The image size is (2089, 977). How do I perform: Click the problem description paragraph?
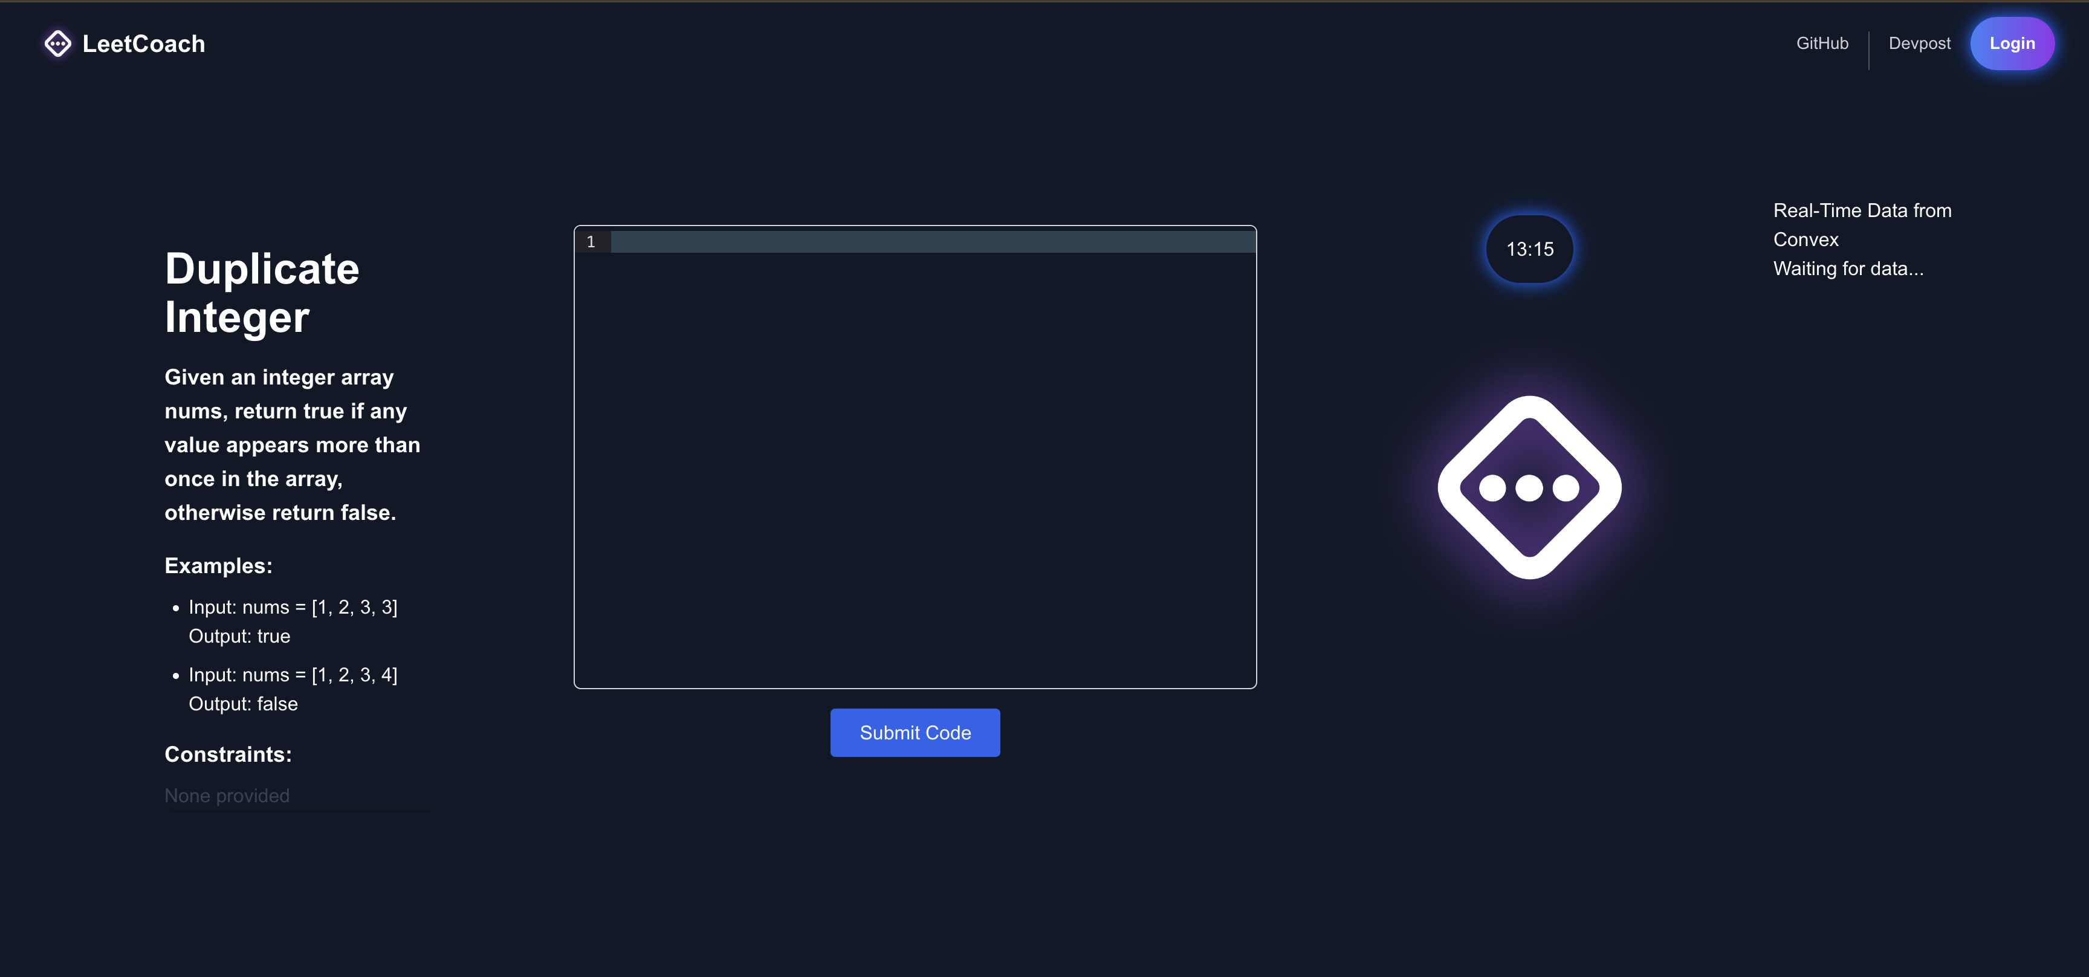pos(292,444)
